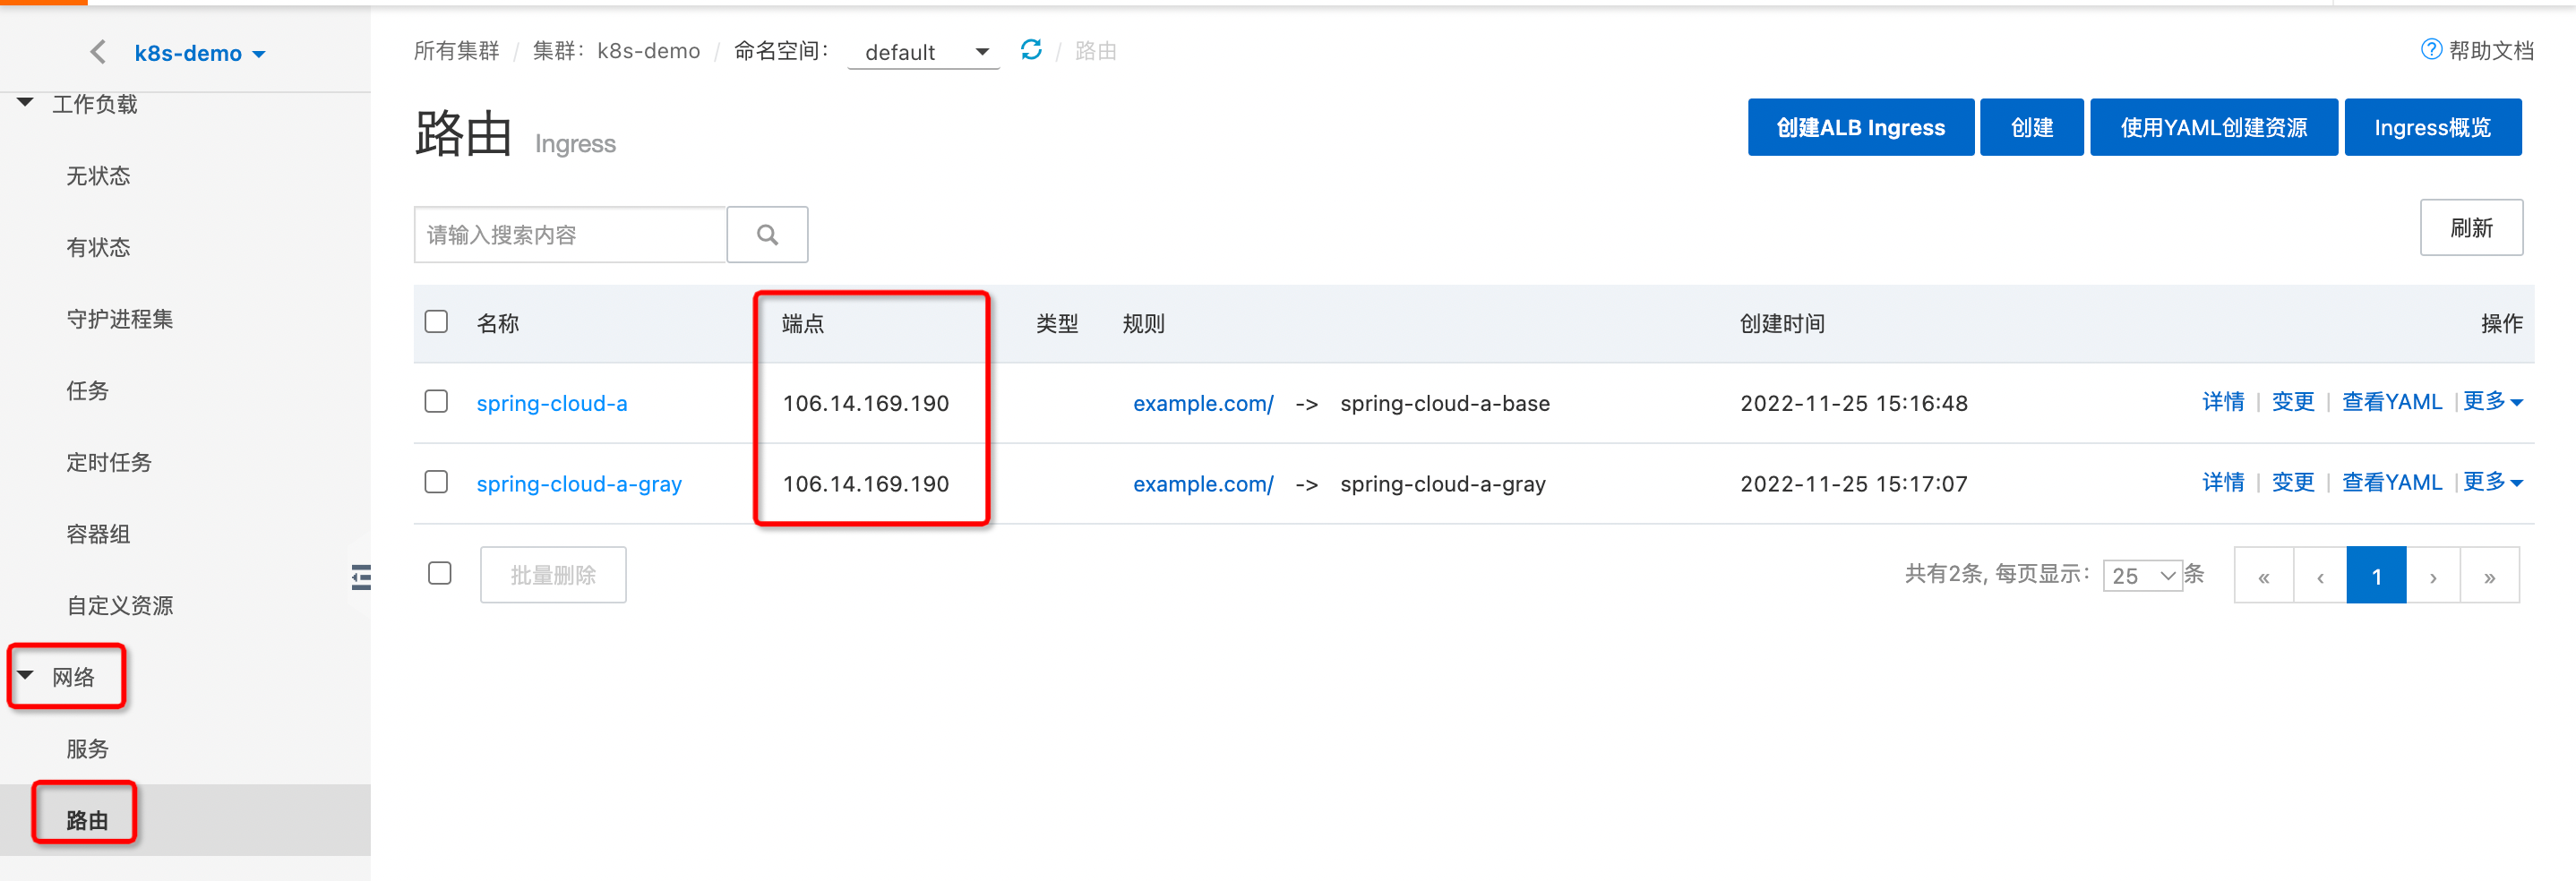
Task: Go to the first page of results
Action: tap(2264, 576)
